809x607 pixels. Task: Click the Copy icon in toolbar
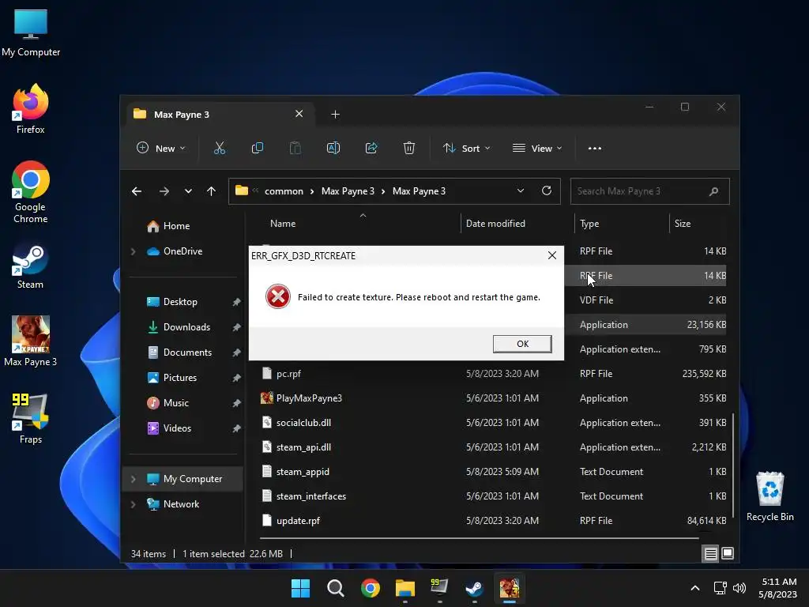pyautogui.click(x=257, y=148)
